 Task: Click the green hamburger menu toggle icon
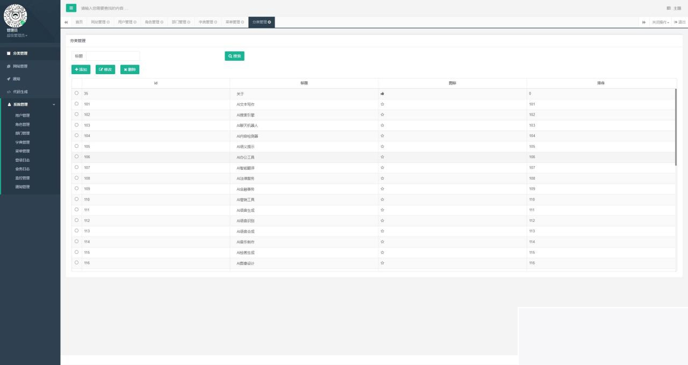71,8
